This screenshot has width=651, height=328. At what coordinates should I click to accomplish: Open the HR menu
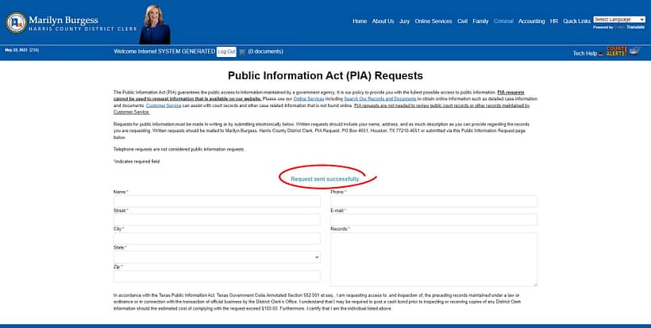[x=554, y=21]
